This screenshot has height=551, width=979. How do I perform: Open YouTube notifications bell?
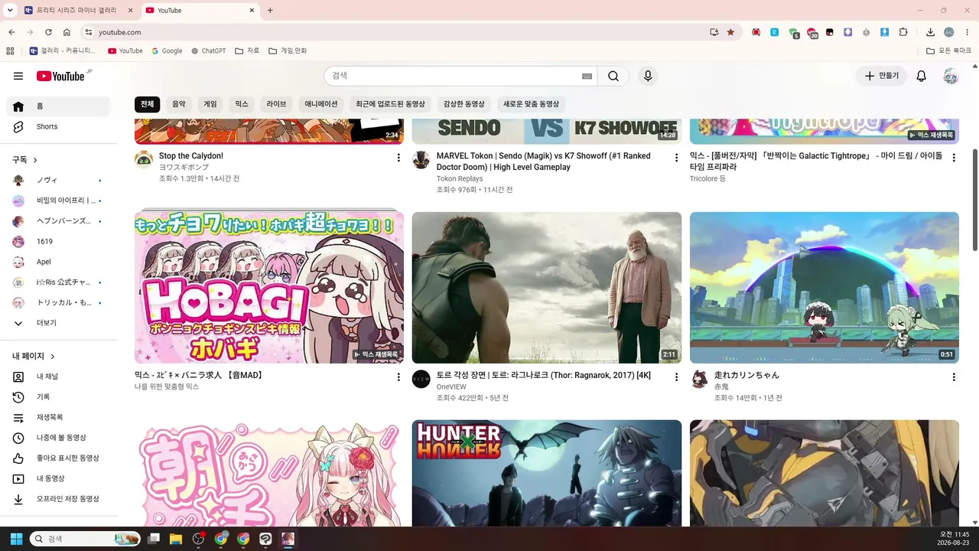(922, 76)
